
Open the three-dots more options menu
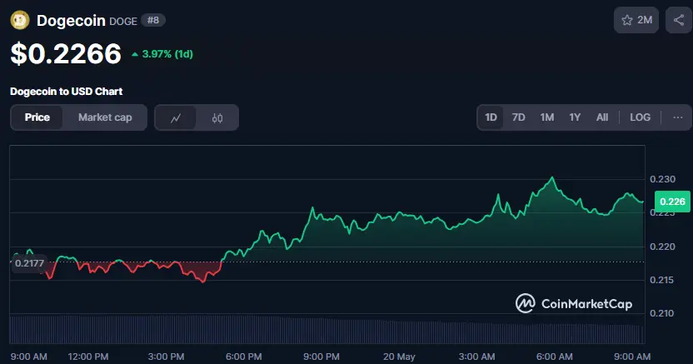tap(677, 117)
